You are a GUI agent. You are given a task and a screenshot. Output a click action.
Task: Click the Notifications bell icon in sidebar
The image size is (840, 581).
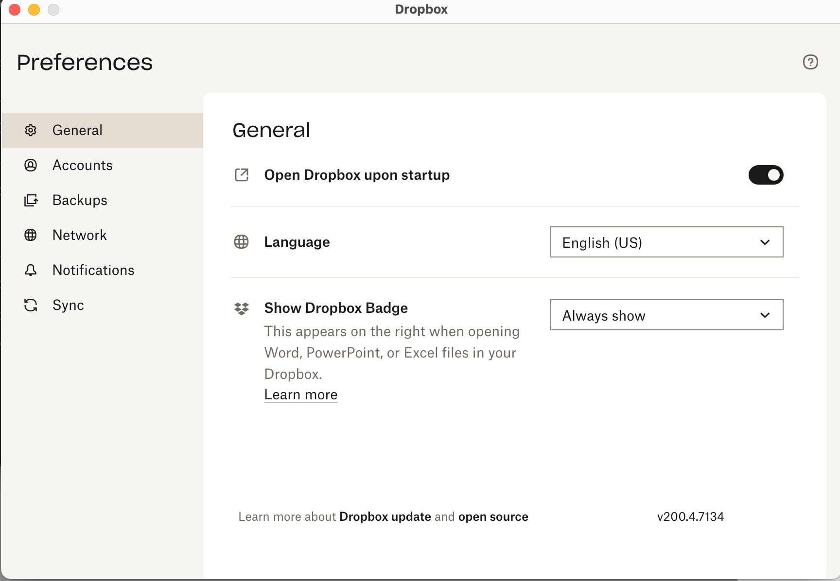coord(31,270)
